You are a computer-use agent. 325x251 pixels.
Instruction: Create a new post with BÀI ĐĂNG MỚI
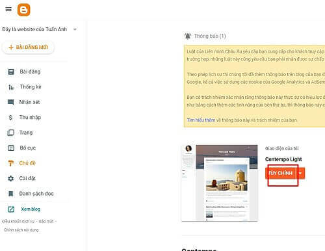tap(28, 47)
